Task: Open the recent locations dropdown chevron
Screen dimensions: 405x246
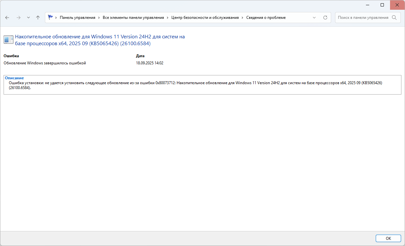Action: 28,18
